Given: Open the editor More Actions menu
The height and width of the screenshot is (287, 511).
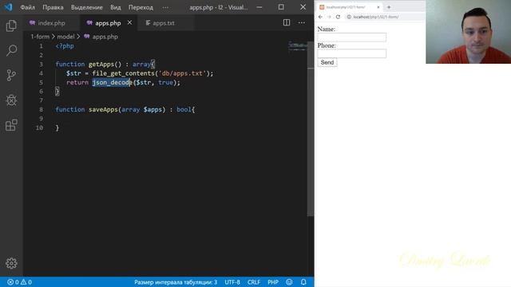Looking at the screenshot, I should pos(302,22).
